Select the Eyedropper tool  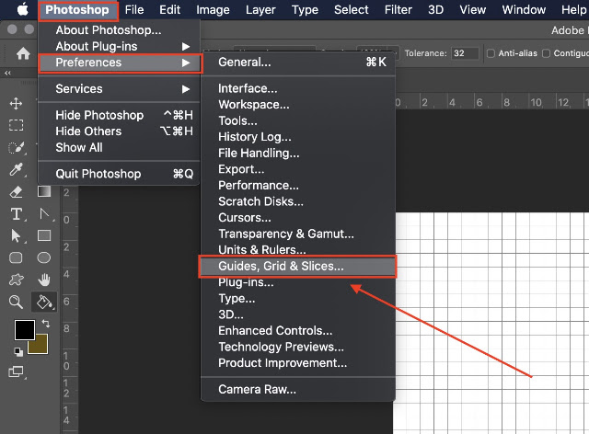coord(16,170)
